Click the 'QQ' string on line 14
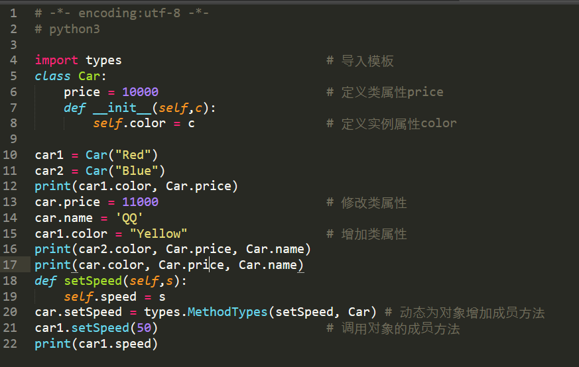Viewport: 579px width, 367px height. (x=129, y=218)
